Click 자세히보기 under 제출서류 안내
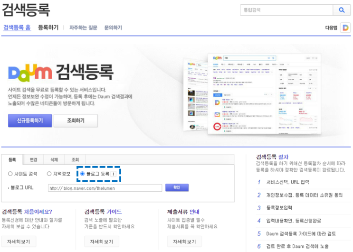The height and width of the screenshot is (252, 353). tap(184, 242)
